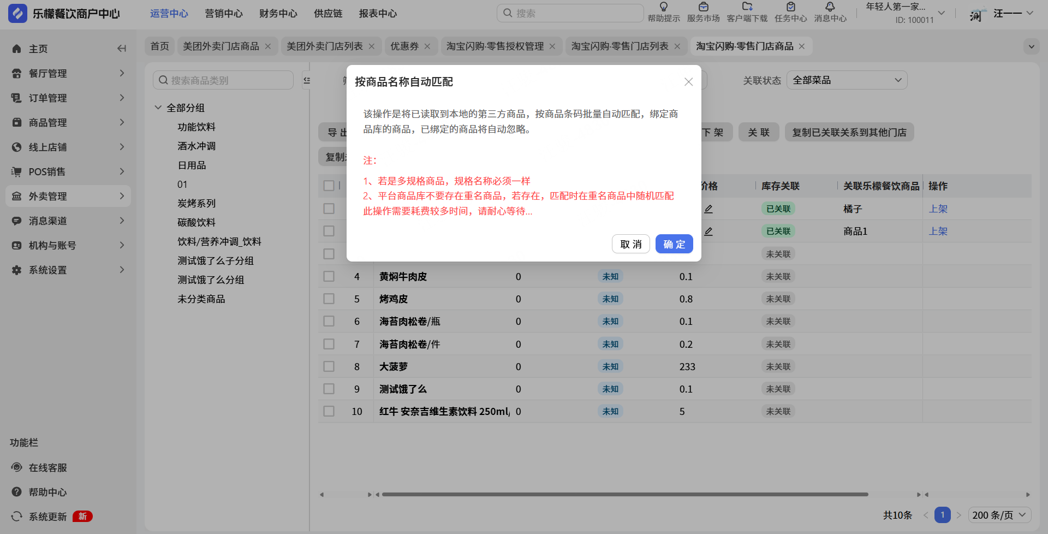This screenshot has height=534, width=1048.
Task: Confirm with the 确定 button
Action: pyautogui.click(x=674, y=244)
